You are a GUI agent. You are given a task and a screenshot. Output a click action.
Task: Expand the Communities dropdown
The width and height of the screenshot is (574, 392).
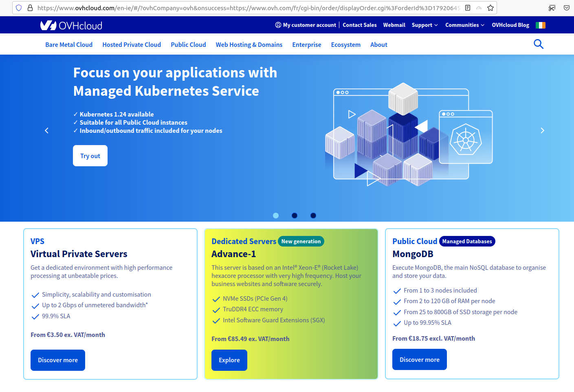tap(464, 25)
